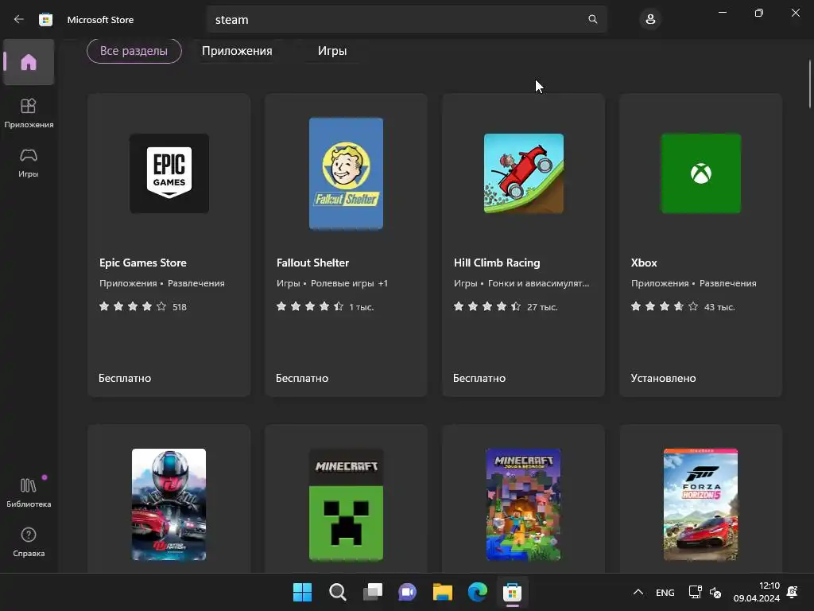Open Minecraft Java & Bedrock cover

tap(523, 504)
